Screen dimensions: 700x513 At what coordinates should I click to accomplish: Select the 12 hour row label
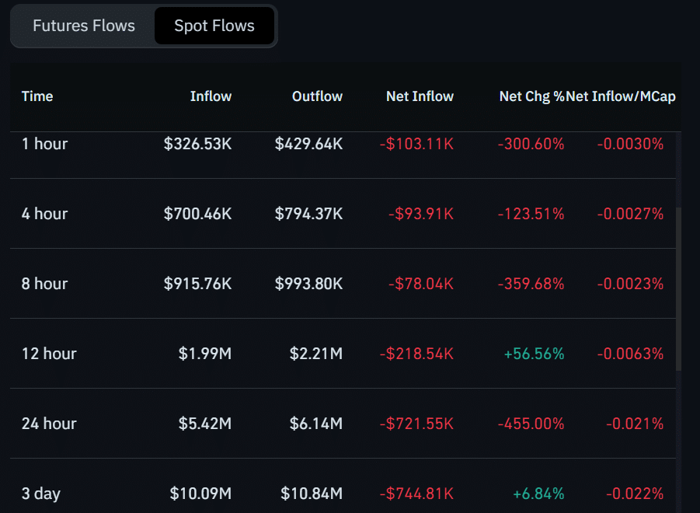point(49,354)
